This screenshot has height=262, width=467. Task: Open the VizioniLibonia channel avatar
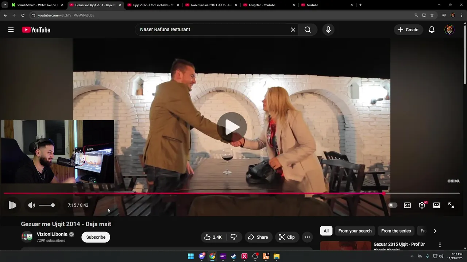(x=27, y=237)
